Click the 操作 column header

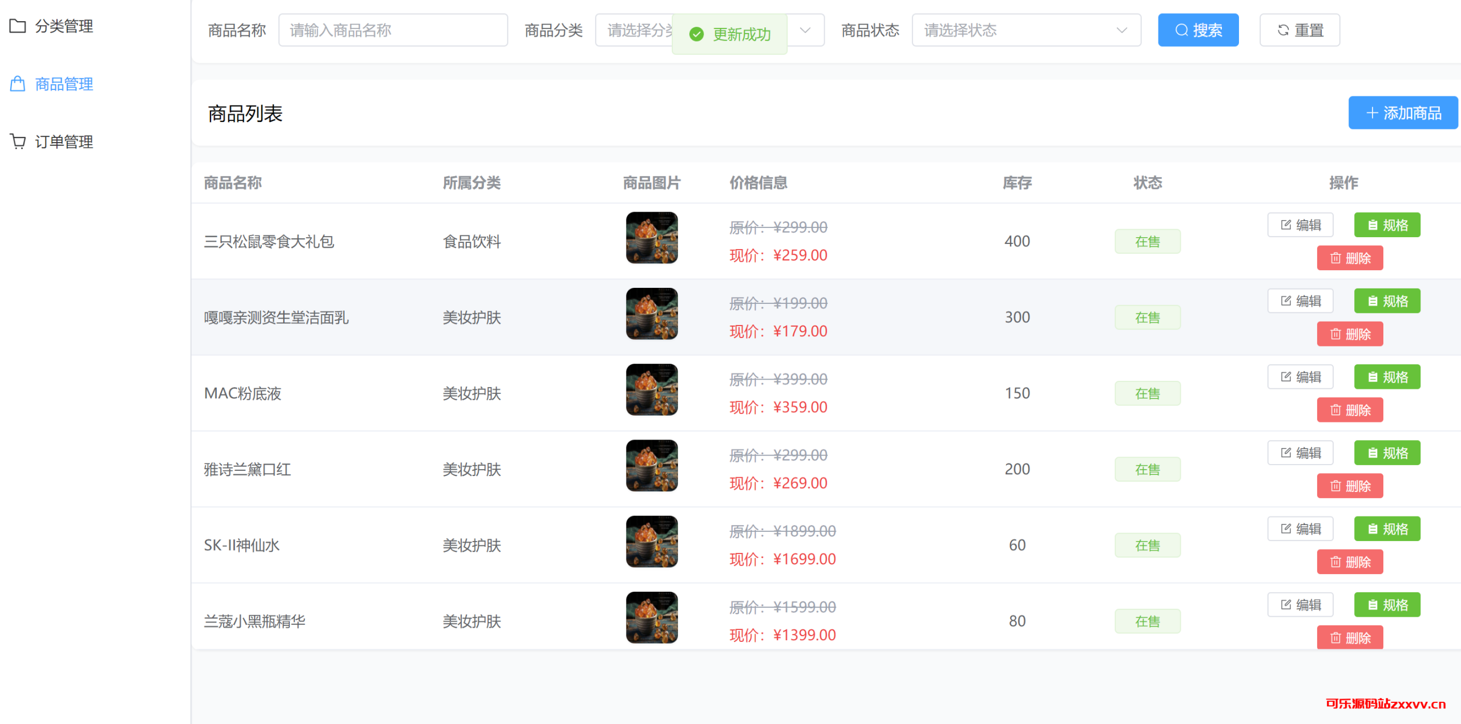[1343, 183]
